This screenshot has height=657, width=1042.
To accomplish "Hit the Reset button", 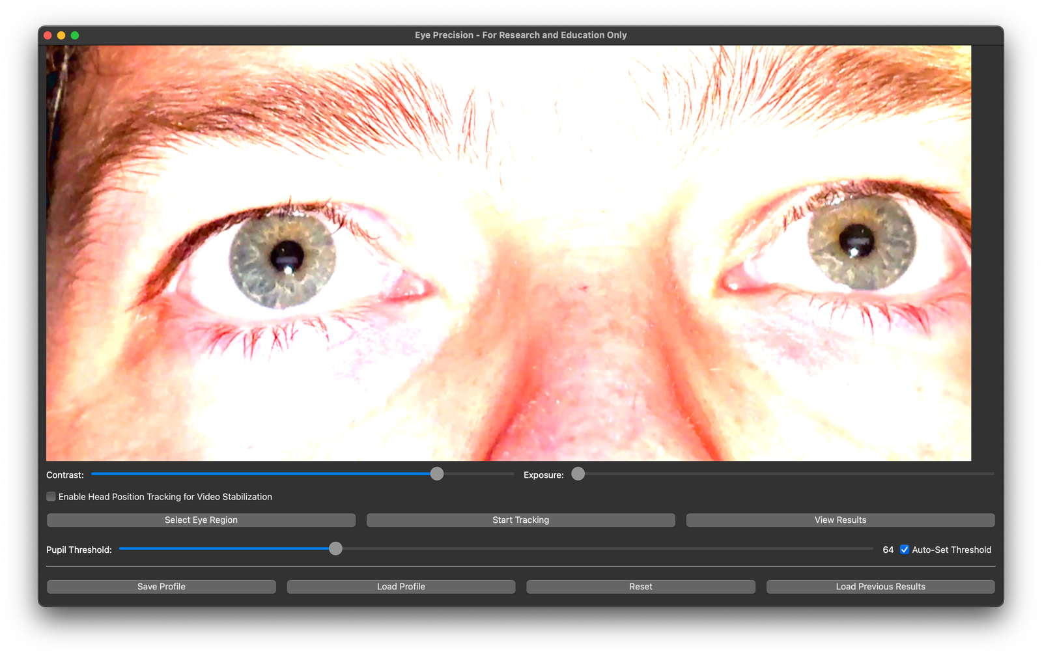I will [x=640, y=587].
